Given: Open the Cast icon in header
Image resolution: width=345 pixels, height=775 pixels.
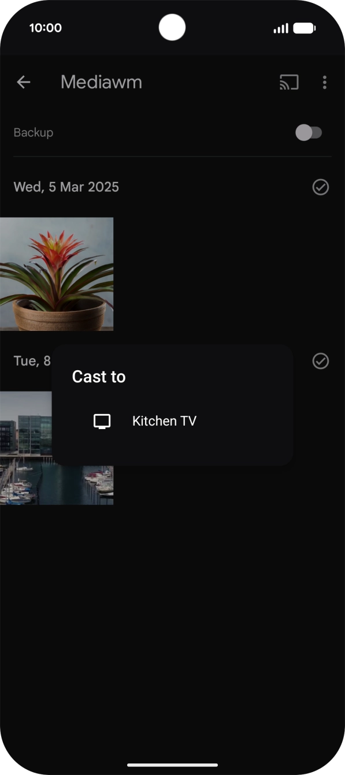Looking at the screenshot, I should click(289, 82).
